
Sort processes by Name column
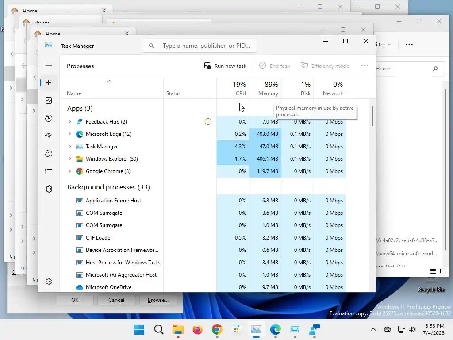[111, 88]
